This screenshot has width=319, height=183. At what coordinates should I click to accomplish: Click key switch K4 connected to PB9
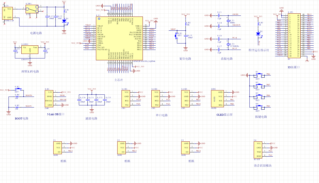(x=259, y=108)
